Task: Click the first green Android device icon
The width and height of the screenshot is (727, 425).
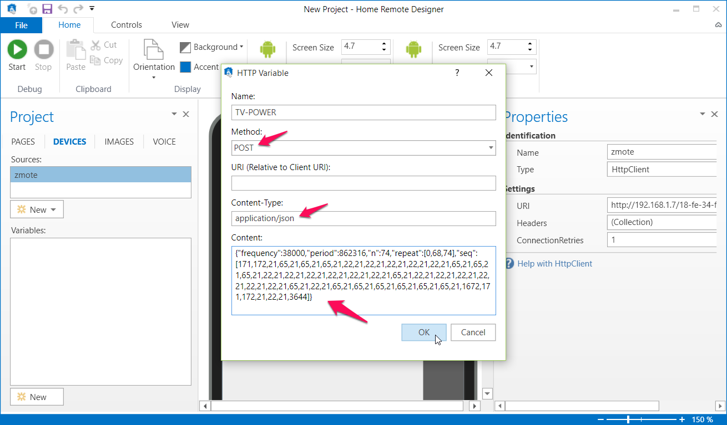Action: pos(267,49)
